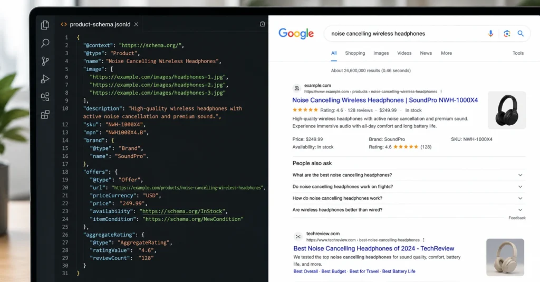Open the Best for Travel sitelink
This screenshot has height=282, width=540.
click(x=364, y=271)
